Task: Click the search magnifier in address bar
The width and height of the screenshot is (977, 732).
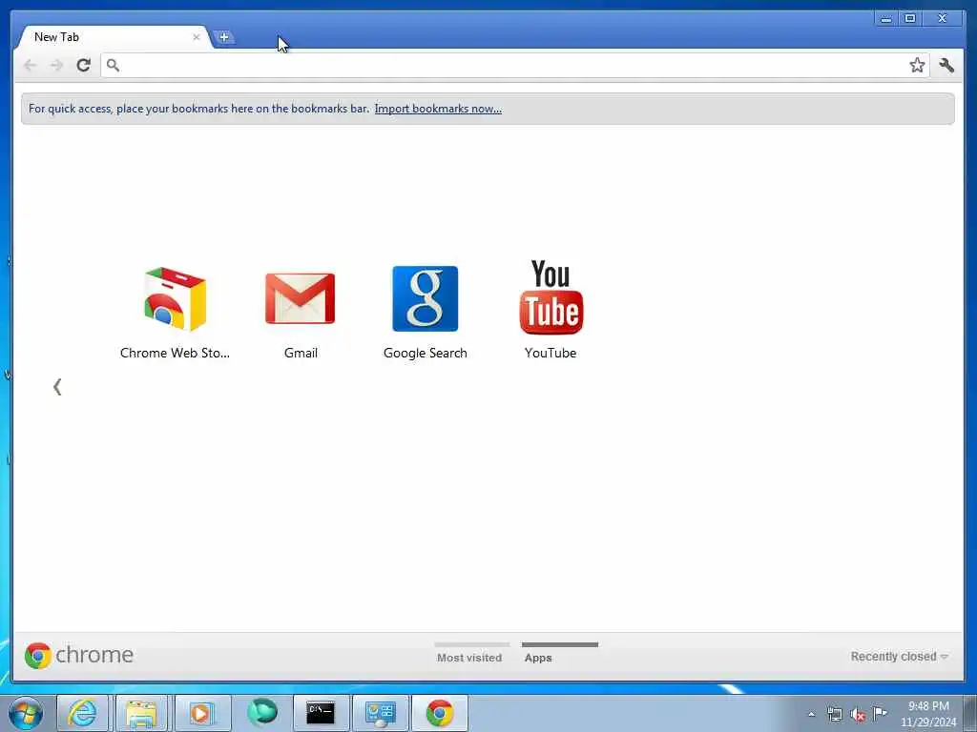Action: coord(113,65)
